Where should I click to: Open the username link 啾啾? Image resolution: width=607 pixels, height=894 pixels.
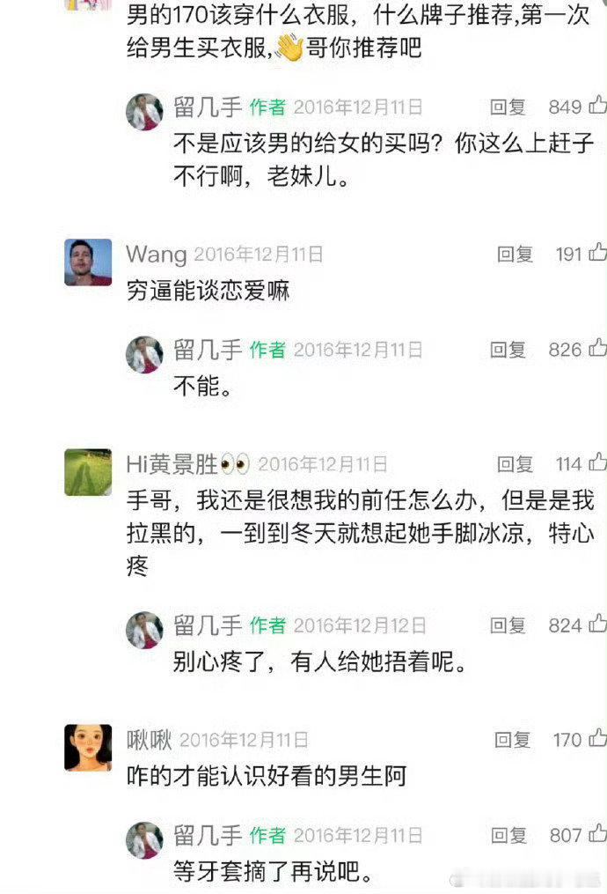149,740
